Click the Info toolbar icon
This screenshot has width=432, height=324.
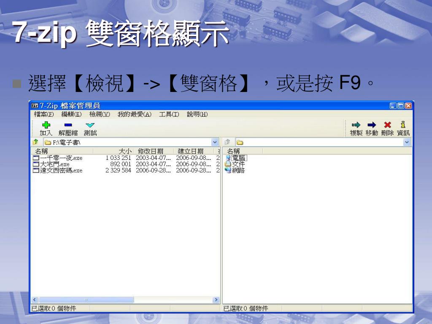(403, 125)
